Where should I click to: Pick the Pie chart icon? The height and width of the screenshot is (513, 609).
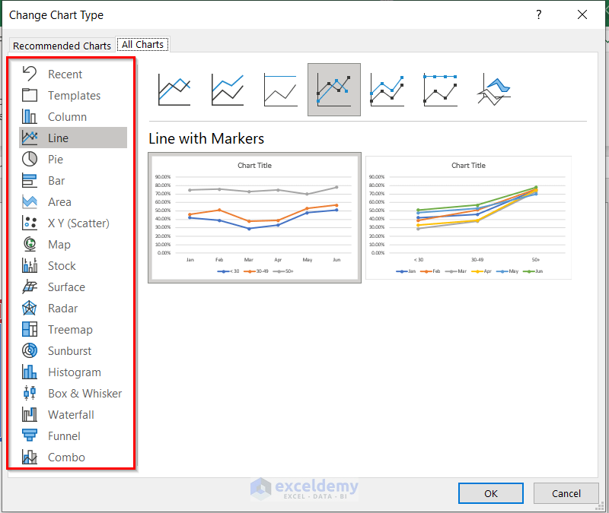30,159
